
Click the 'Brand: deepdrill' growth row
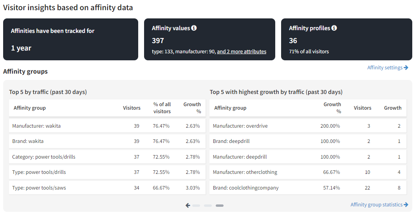coord(309,141)
